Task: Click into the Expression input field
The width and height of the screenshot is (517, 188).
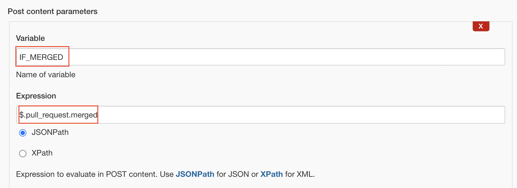Action: coord(260,115)
